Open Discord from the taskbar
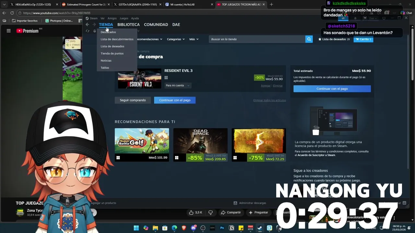Image resolution: width=415 pixels, height=233 pixels. tap(194, 228)
